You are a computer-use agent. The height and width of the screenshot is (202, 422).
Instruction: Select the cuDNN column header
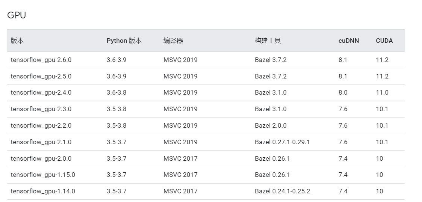[349, 41]
